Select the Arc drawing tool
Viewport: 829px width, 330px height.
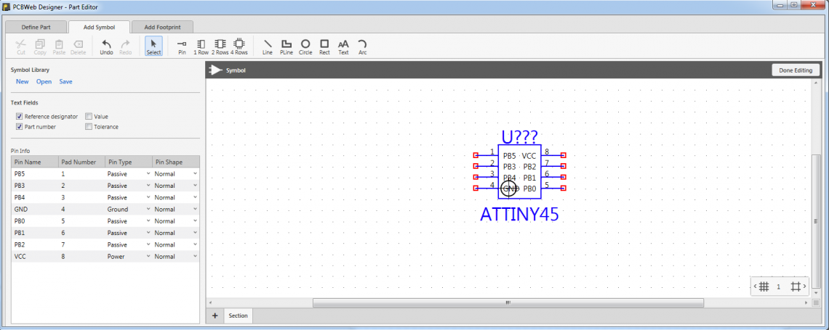(362, 46)
